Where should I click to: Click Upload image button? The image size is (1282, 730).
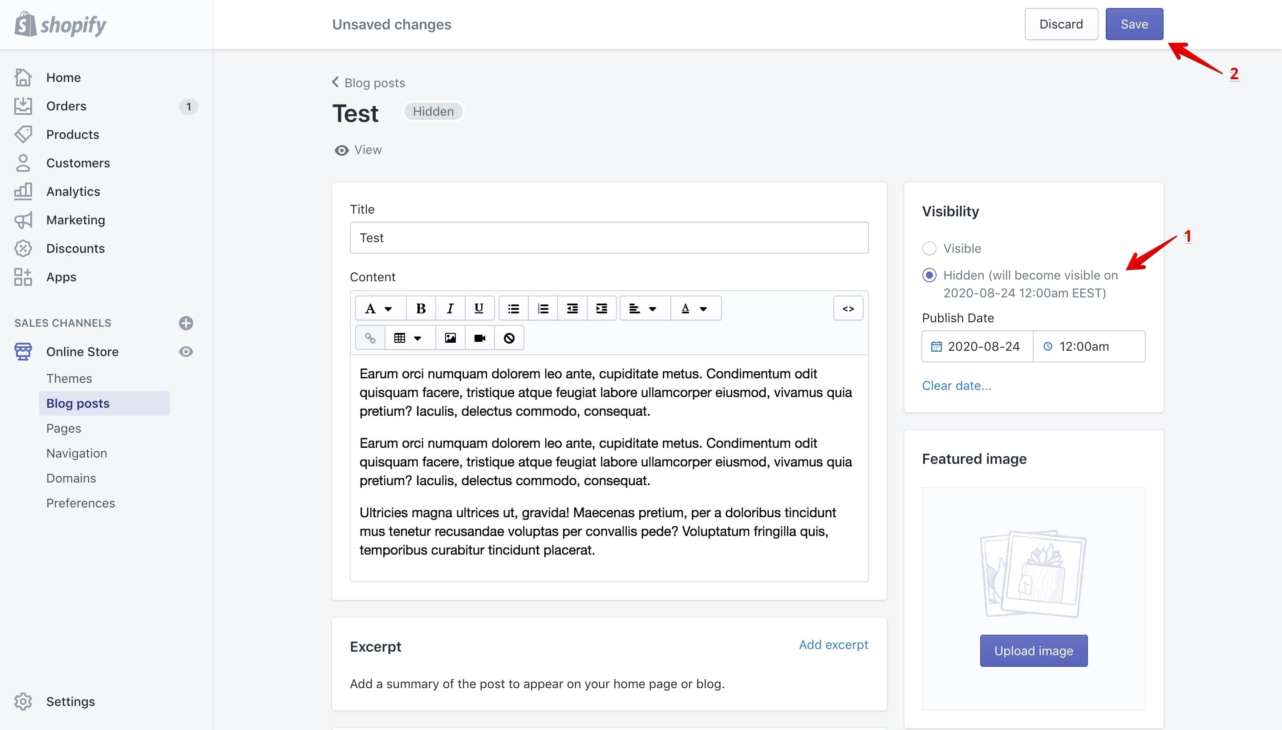coord(1033,651)
